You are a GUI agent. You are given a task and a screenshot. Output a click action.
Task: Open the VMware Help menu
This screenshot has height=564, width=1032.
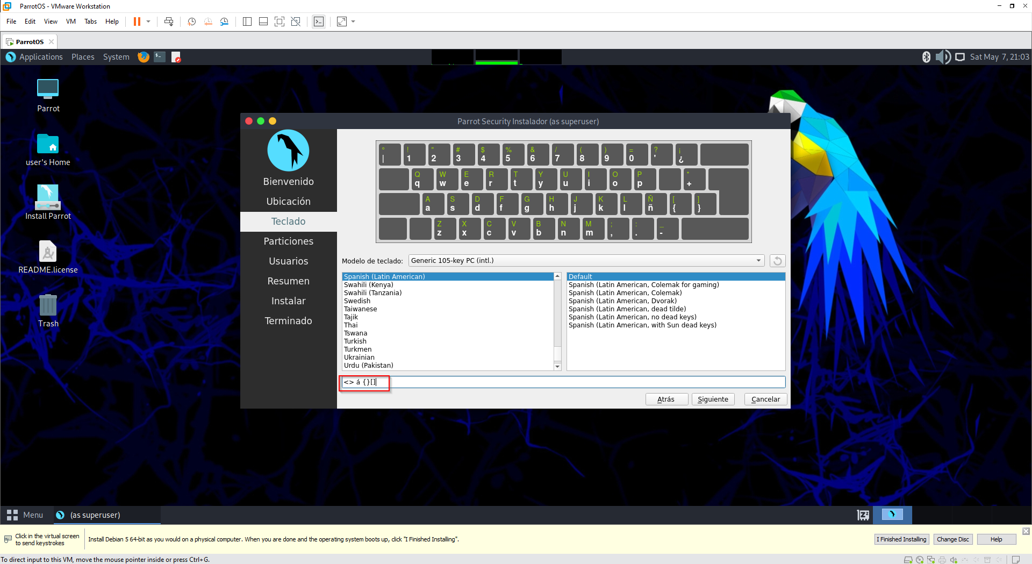[112, 22]
